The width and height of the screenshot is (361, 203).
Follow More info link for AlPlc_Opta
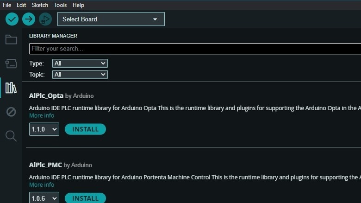[42, 115]
